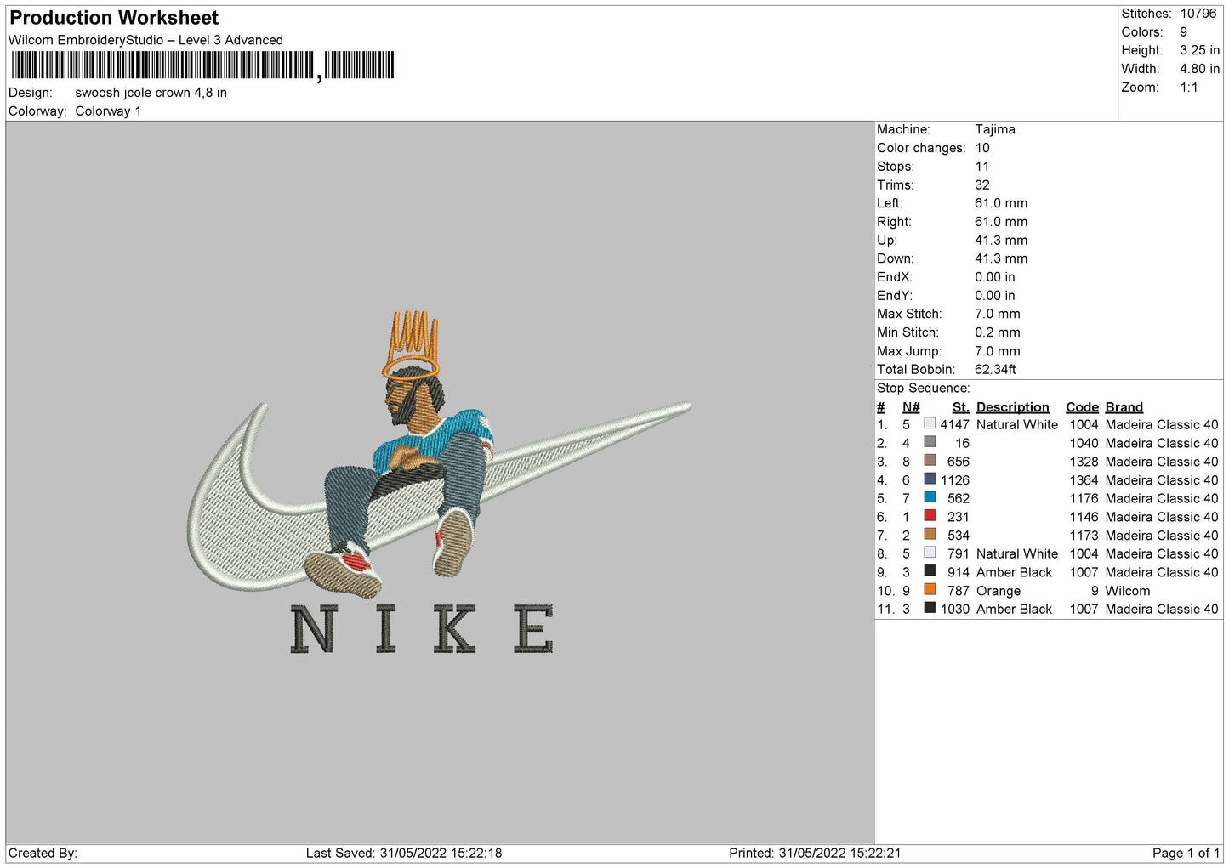
Task: Click the stitches count '10796'
Action: [1198, 14]
